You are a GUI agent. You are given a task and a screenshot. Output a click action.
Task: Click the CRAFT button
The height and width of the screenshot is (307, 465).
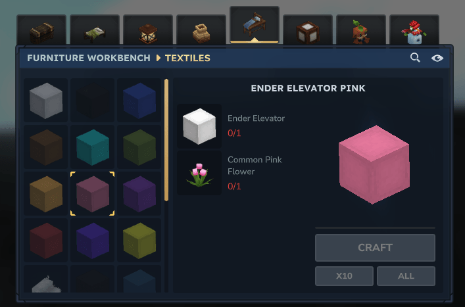tap(375, 248)
